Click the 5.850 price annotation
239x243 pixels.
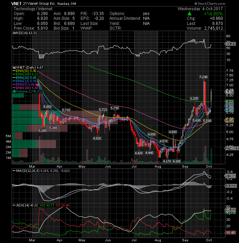tap(47, 107)
